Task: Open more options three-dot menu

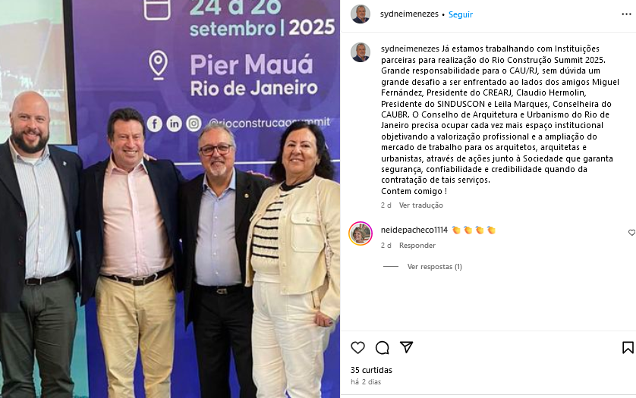Action: coord(626,14)
